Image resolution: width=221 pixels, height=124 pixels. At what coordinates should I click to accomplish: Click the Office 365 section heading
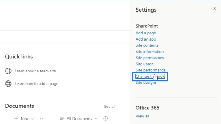tap(147, 108)
